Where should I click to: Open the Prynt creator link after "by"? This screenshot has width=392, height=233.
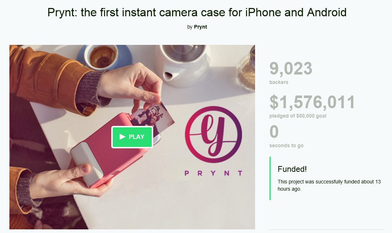(201, 27)
